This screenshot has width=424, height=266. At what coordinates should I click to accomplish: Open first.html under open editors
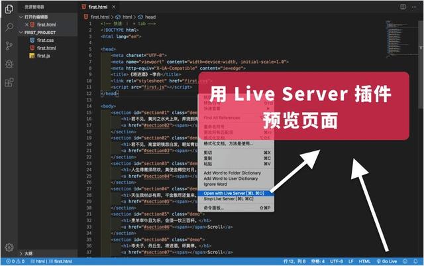(46, 25)
